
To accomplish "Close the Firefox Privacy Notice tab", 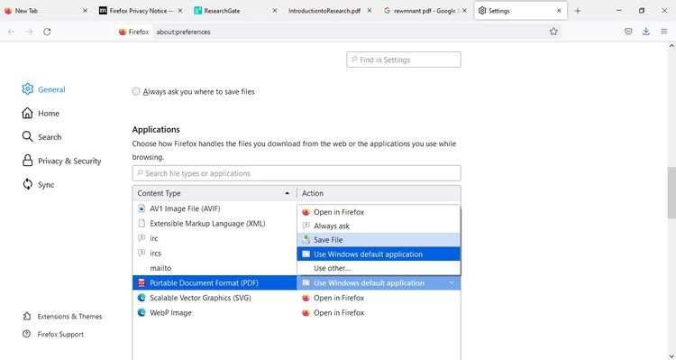I will pyautogui.click(x=180, y=11).
